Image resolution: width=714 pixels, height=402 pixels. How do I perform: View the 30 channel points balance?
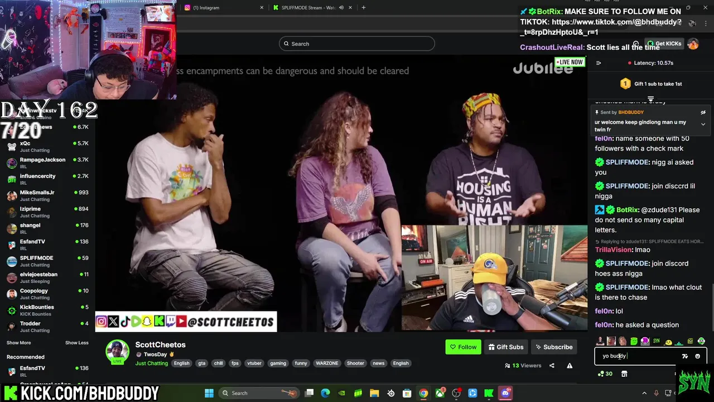point(605,374)
